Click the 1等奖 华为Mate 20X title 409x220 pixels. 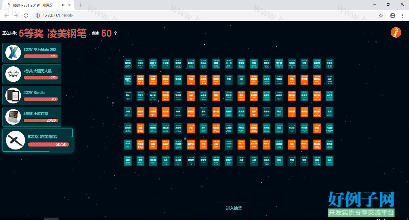pyautogui.click(x=40, y=49)
